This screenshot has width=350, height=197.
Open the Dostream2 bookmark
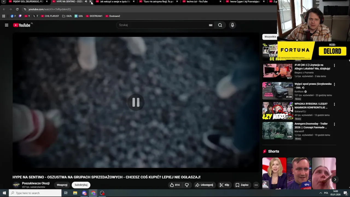click(113, 16)
